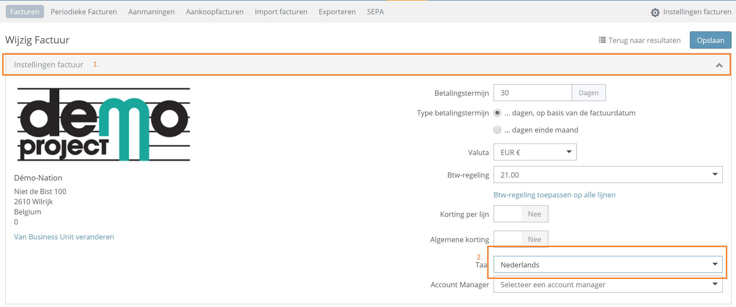Click the demo project logo image

click(103, 125)
